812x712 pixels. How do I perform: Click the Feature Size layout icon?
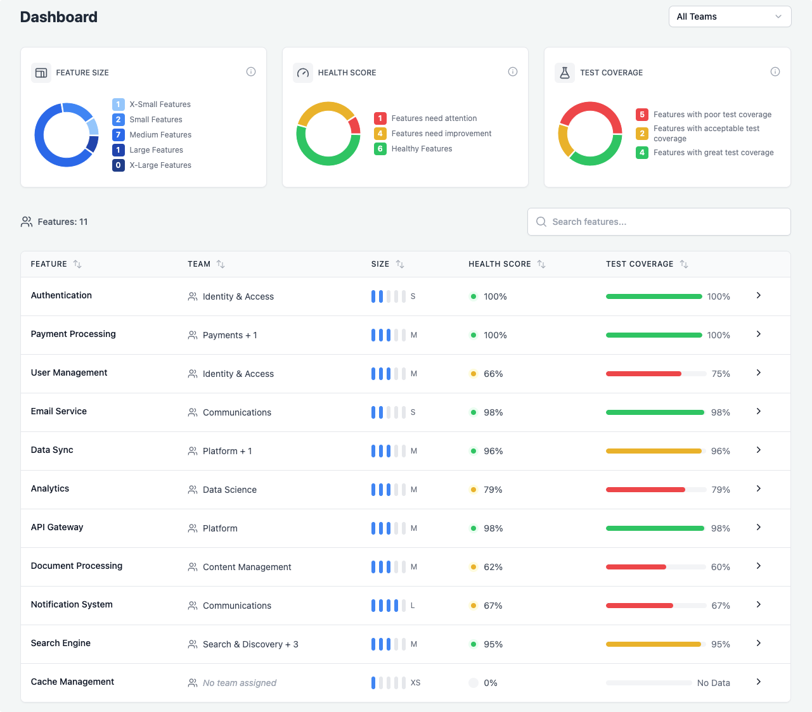point(41,73)
